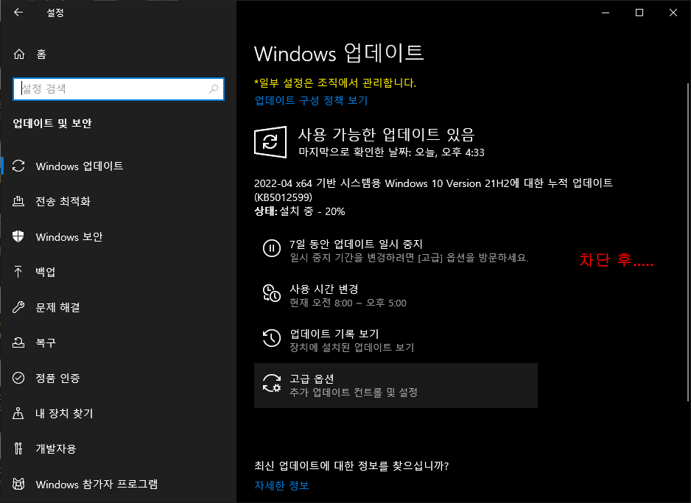Click the Windows 업데이트 sync icon in sidebar
This screenshot has width=691, height=503.
coord(18,166)
